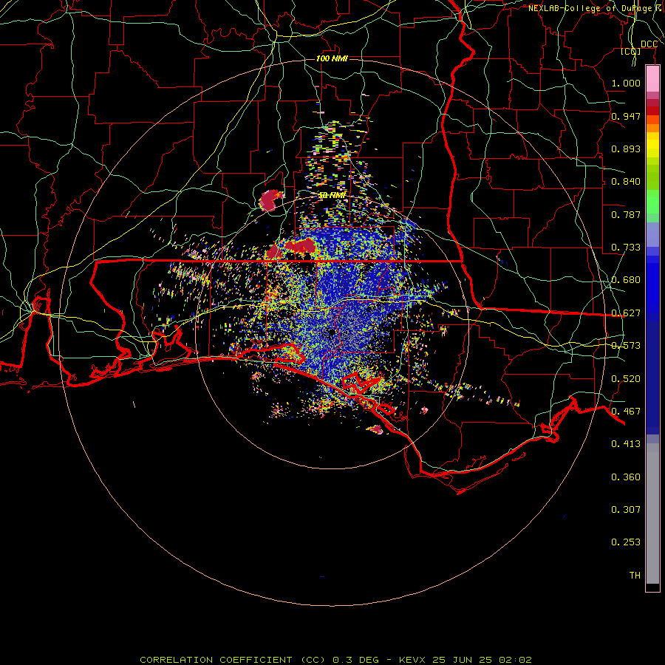This screenshot has width=665, height=665.
Task: Click the 100 NMI range ring label
Action: point(332,58)
